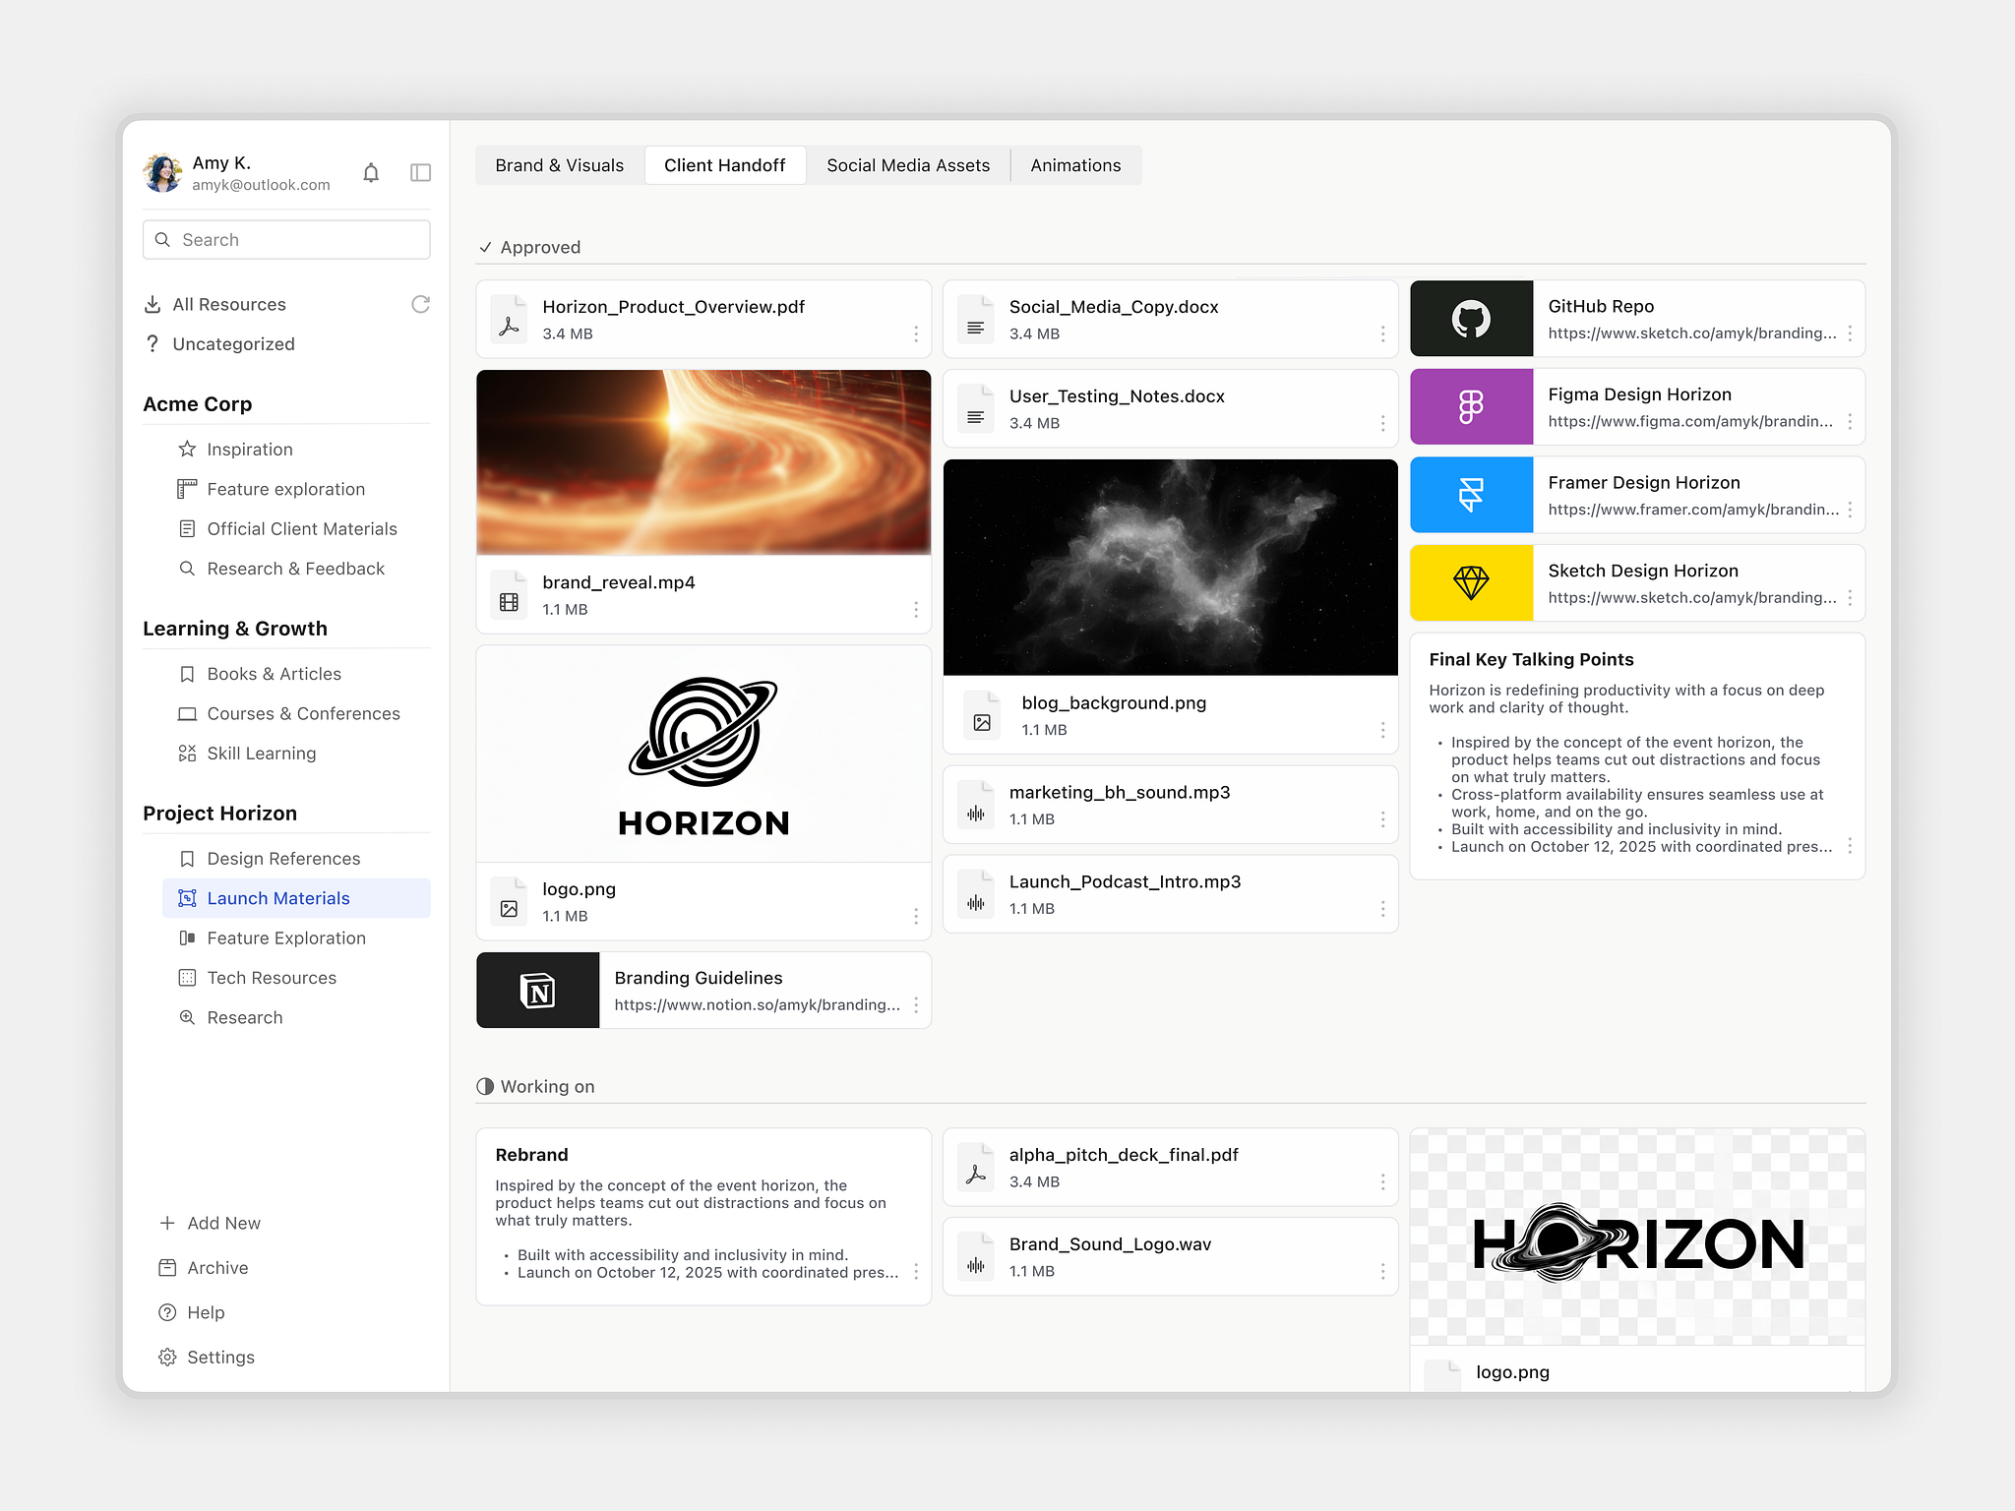The image size is (2015, 1511).
Task: Open options menu for Horizon_Product_Overview.pdf
Action: tap(916, 334)
